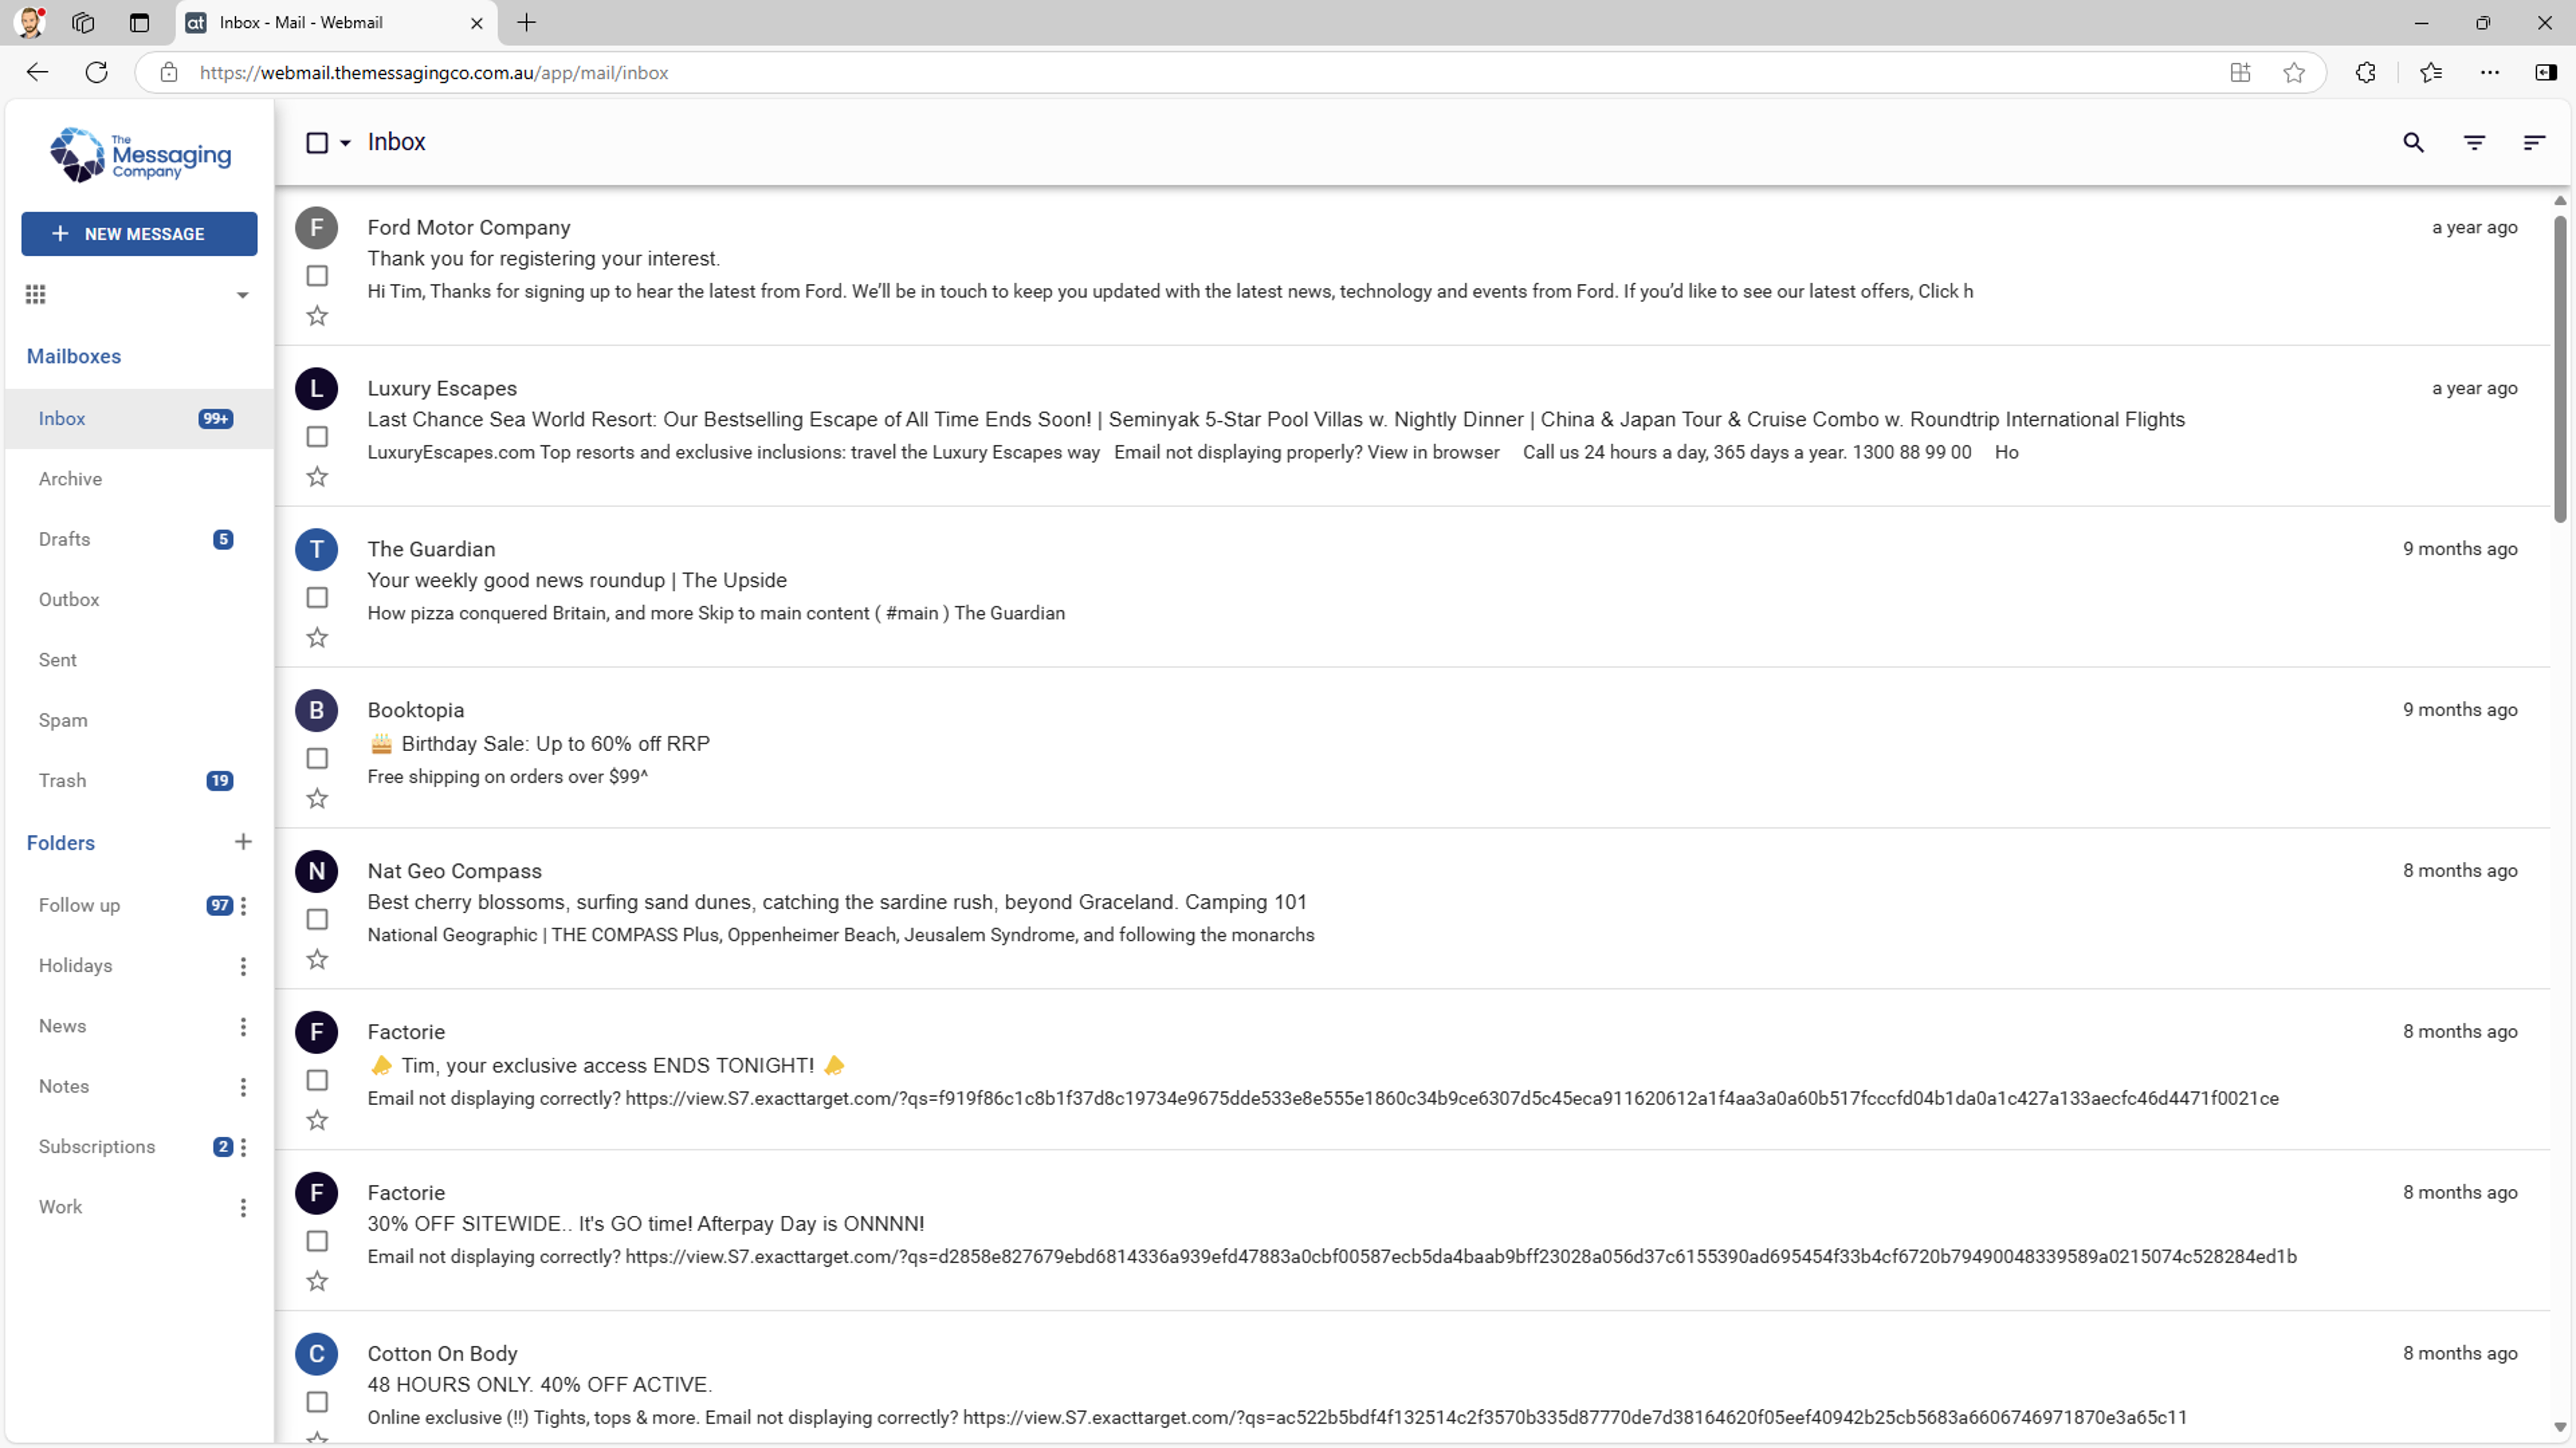The height and width of the screenshot is (1448, 2576).
Task: Star the Factorie exclusive access email
Action: [x=317, y=1120]
